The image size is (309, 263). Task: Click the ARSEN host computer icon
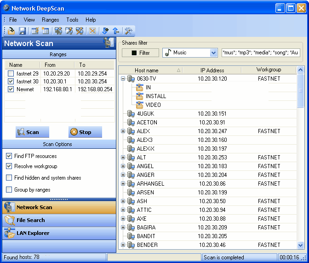[131, 193]
